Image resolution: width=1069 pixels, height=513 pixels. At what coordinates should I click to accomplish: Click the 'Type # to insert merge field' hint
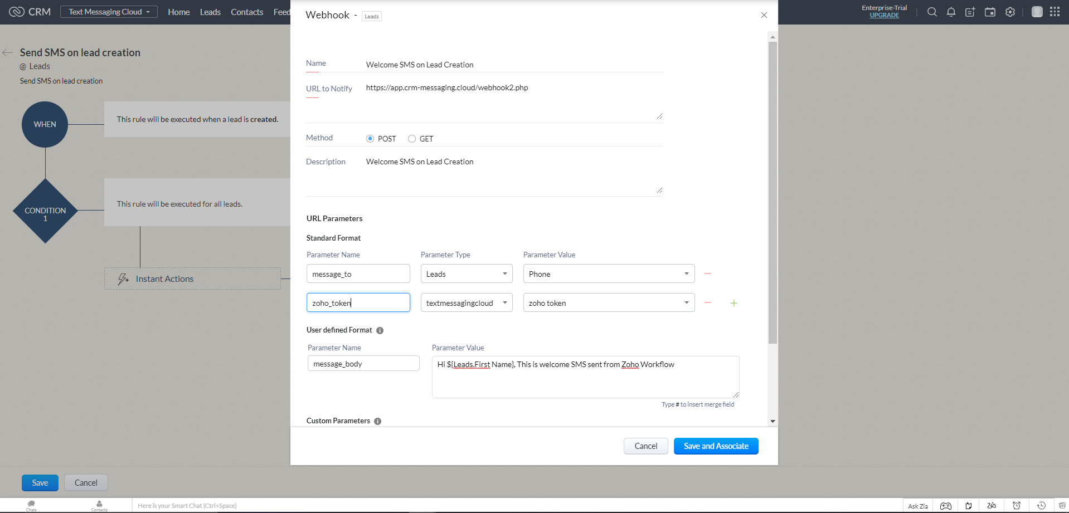(698, 404)
